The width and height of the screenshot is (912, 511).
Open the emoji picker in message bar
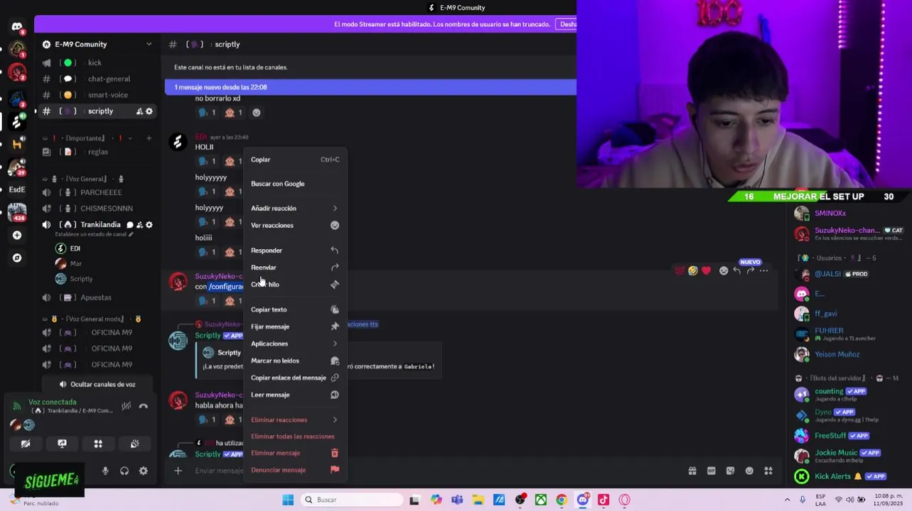(x=749, y=471)
